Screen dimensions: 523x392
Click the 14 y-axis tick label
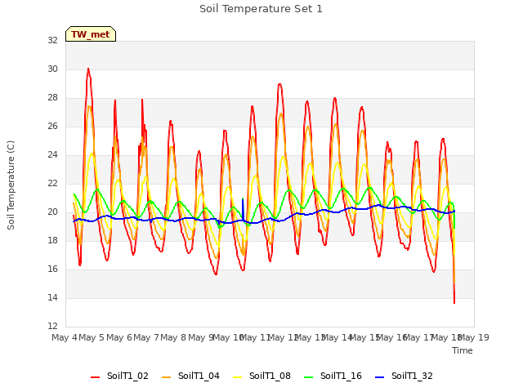(52, 297)
